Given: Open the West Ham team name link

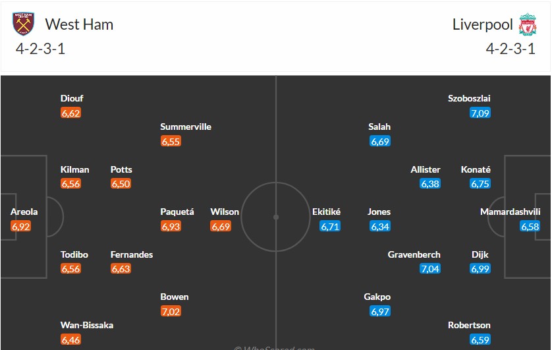Looking at the screenshot, I should [79, 24].
